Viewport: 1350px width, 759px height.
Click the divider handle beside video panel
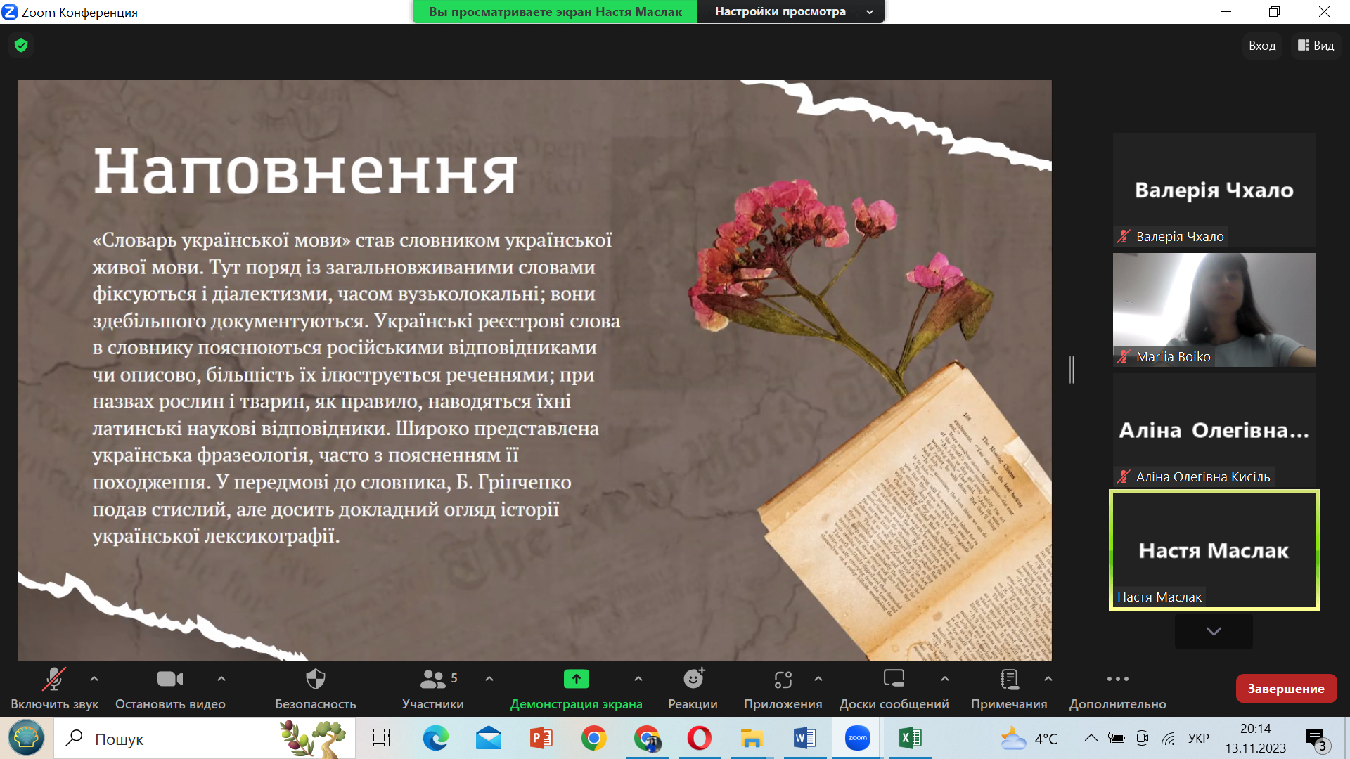[1072, 370]
